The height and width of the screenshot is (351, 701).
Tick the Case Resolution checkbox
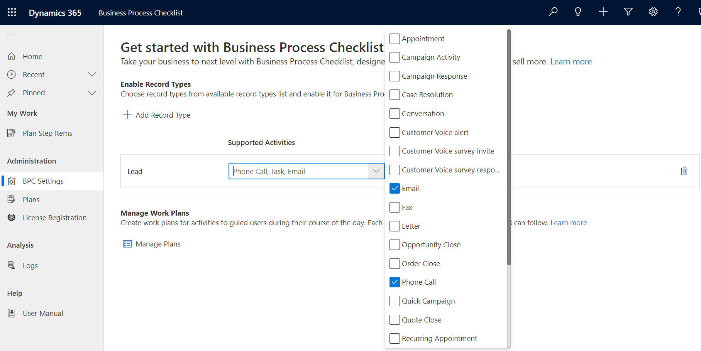tap(395, 94)
